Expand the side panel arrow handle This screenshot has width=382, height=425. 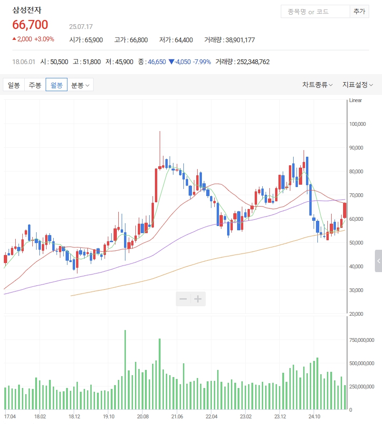[x=379, y=261]
